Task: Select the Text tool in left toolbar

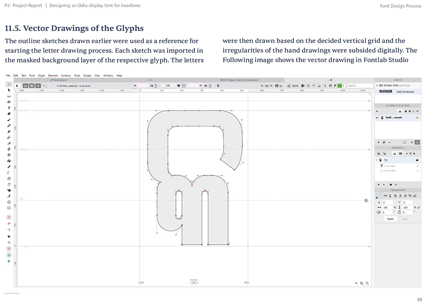Action: [x=9, y=108]
